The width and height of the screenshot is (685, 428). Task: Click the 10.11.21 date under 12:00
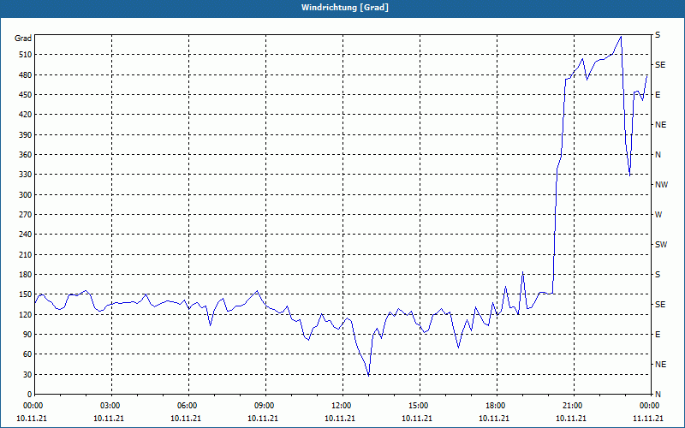coord(340,419)
